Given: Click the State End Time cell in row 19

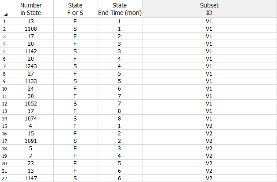Looking at the screenshot, I should [120, 156].
